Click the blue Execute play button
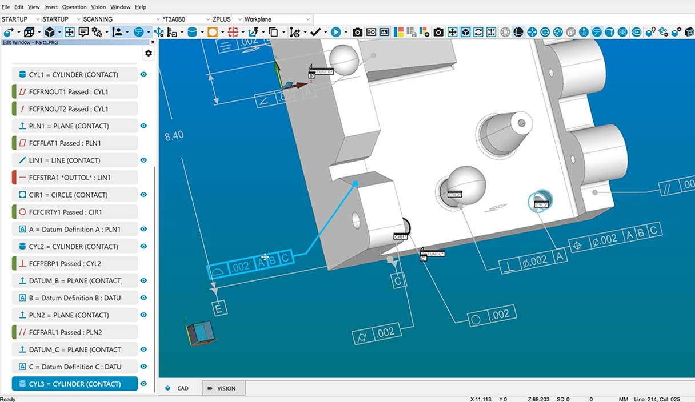This screenshot has height=402, width=695. [x=335, y=33]
